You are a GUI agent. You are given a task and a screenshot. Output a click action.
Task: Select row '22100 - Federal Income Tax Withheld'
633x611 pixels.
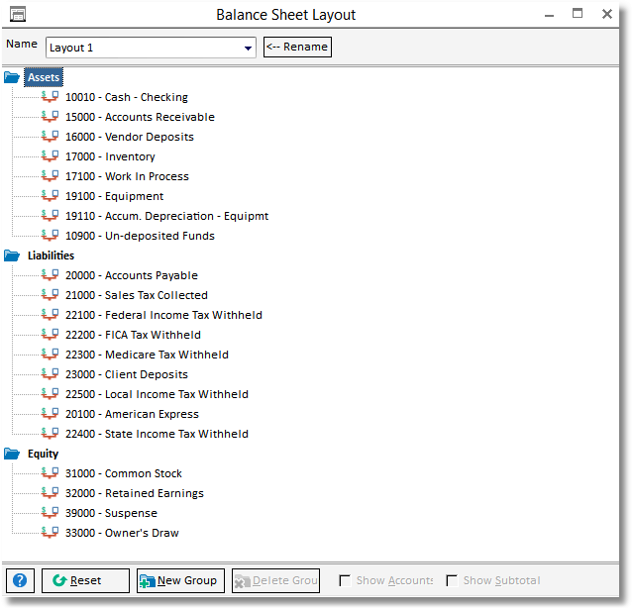[x=163, y=315]
